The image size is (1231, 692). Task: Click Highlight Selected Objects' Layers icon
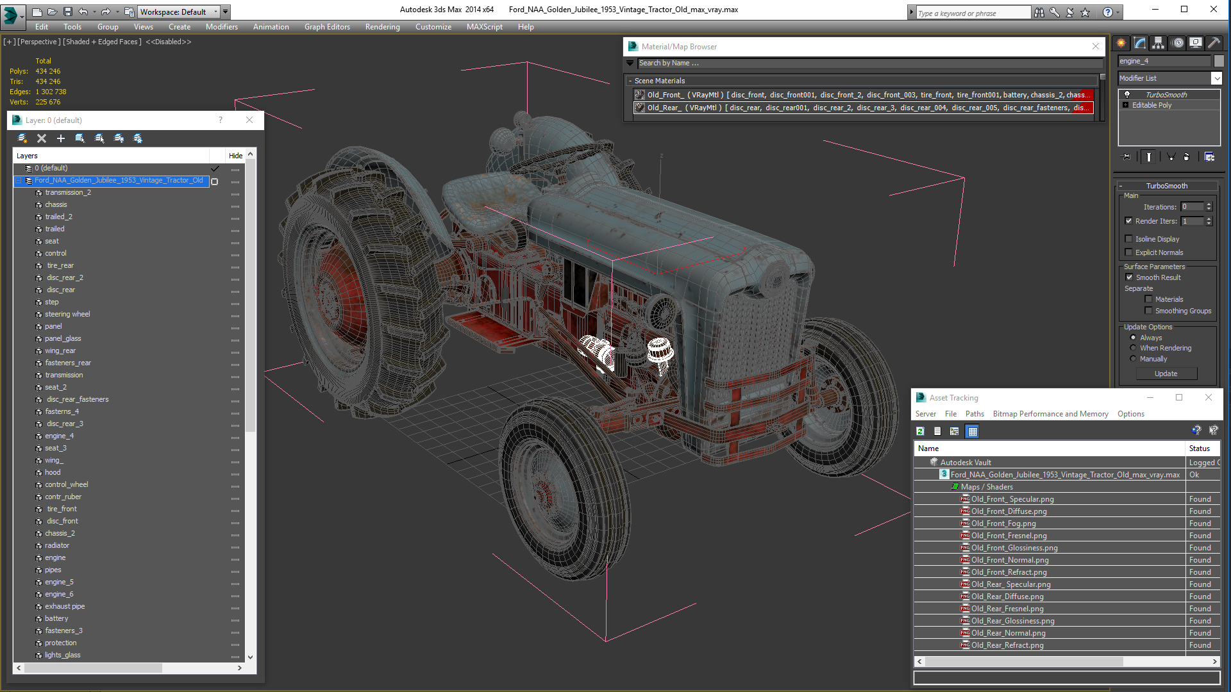99,138
